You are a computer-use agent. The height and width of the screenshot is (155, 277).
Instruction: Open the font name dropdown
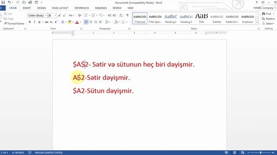[46, 15]
